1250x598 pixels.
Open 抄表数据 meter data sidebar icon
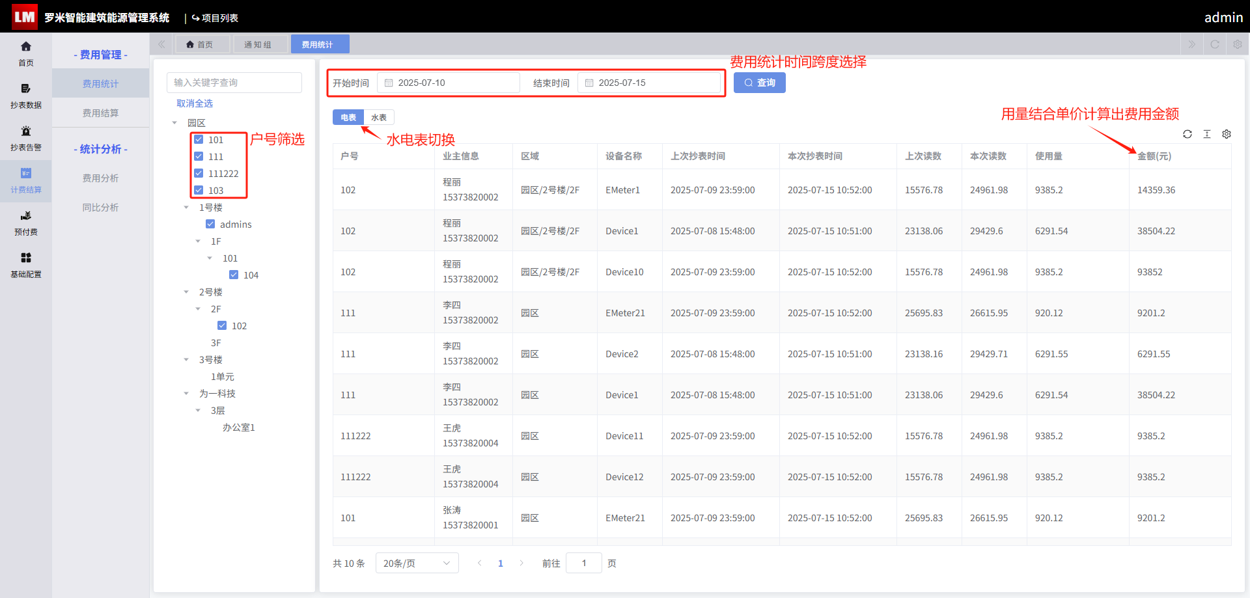tap(26, 96)
